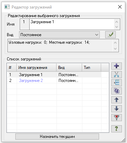The image size is (127, 143).
Task: Delete load case with scissors icon
Action: (116, 74)
